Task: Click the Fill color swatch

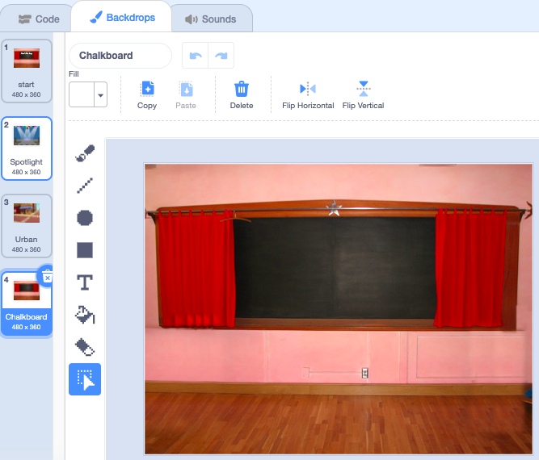Action: 82,95
